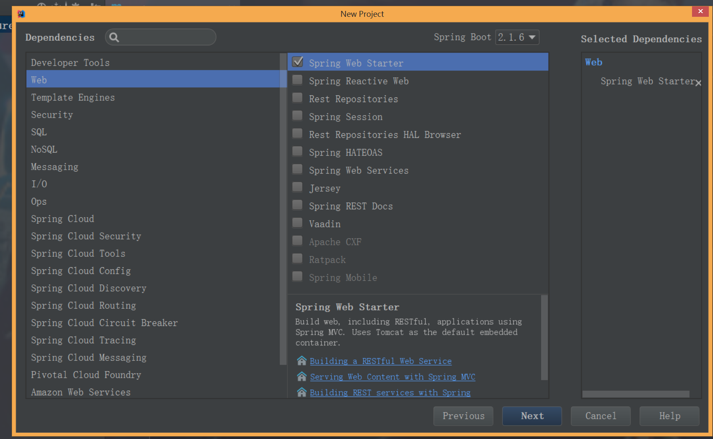Click home icon beside Serving Web Content link
Viewport: 713px width, 439px height.
coord(302,376)
